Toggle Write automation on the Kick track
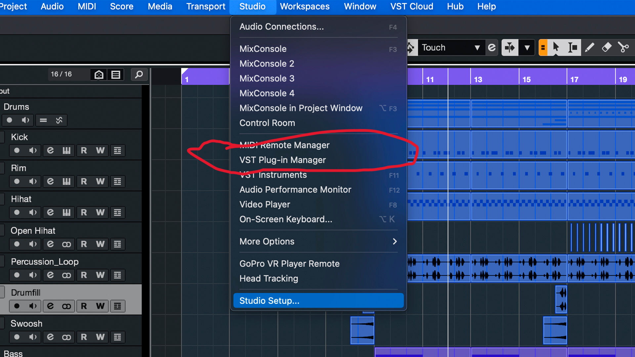The image size is (635, 357). click(x=100, y=151)
